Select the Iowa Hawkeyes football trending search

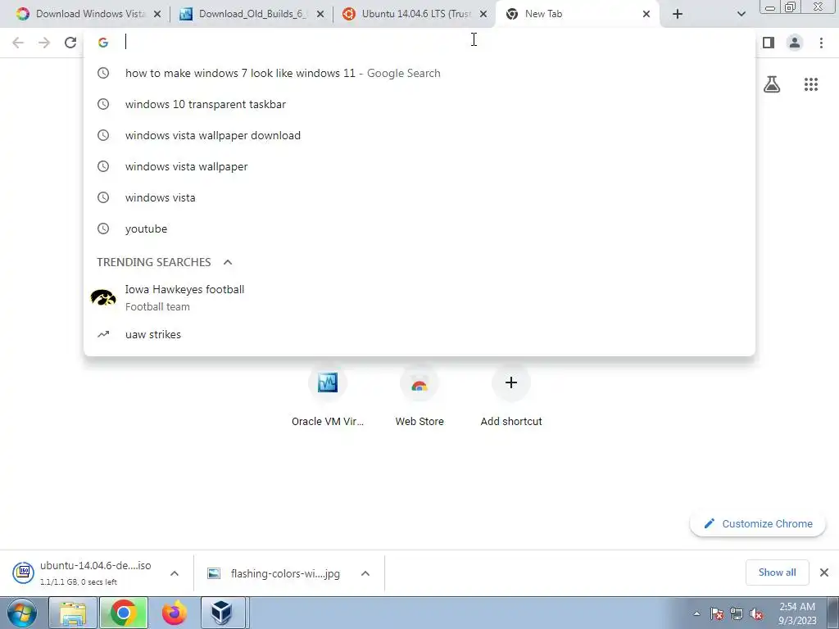click(x=419, y=297)
